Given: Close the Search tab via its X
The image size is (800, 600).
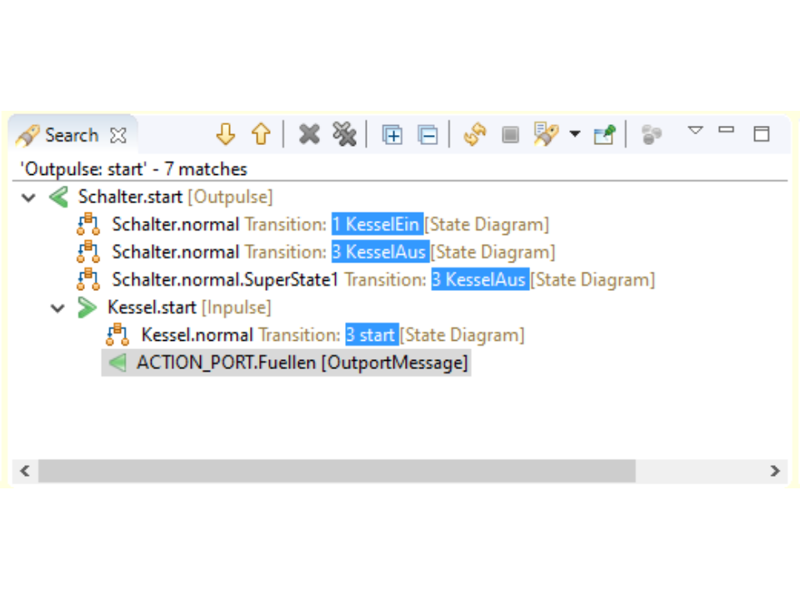Looking at the screenshot, I should click(118, 135).
